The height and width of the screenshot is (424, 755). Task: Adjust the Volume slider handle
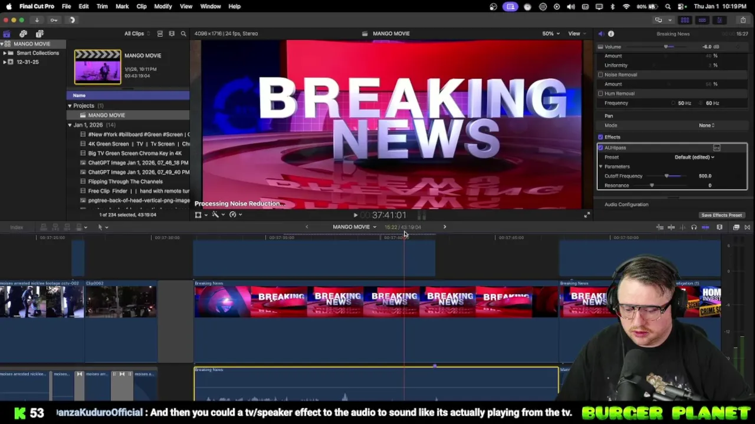pyautogui.click(x=666, y=47)
